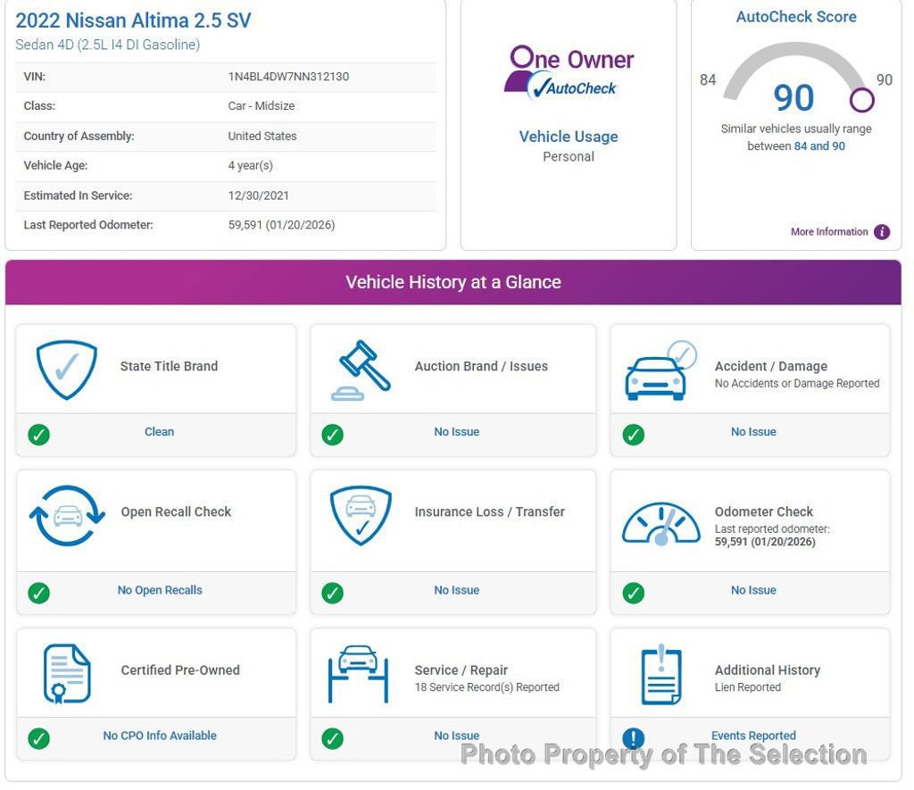
Task: Click the Certified Pre-Owned certificate icon
Action: coord(67,673)
